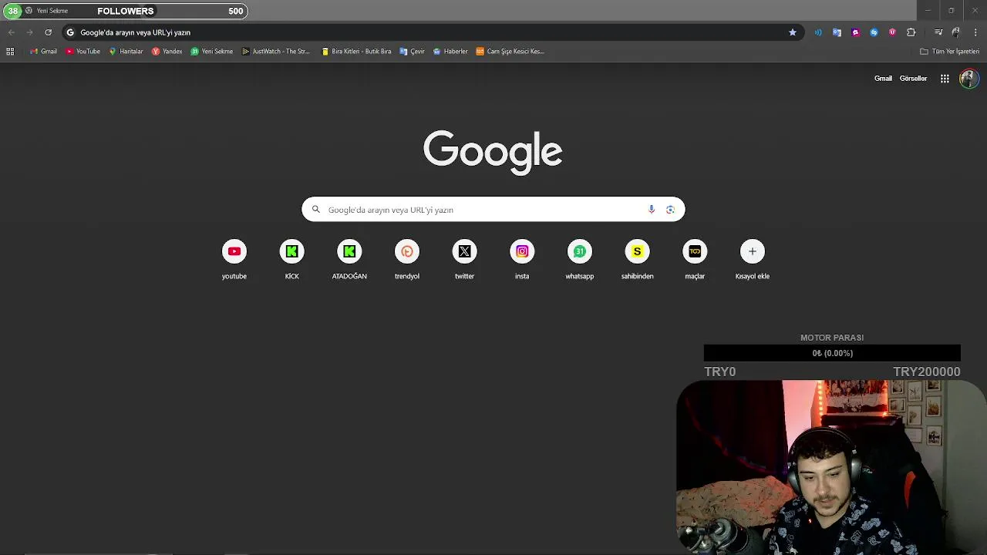
Task: Open Yeni Sekme bookmark in bookmarks bar
Action: pos(212,52)
